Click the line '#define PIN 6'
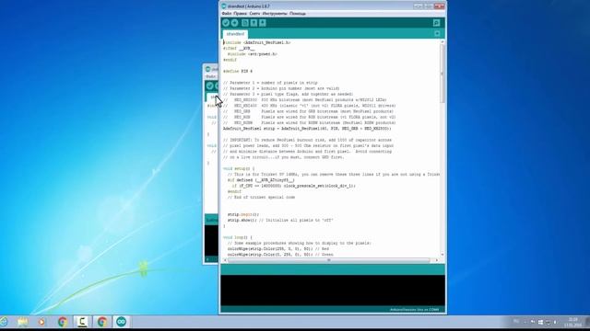The width and height of the screenshot is (590, 331). (238, 72)
